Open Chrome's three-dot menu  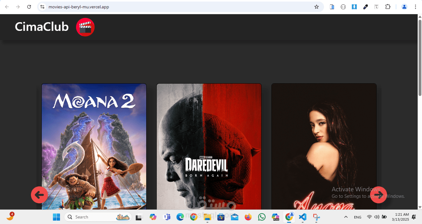click(x=415, y=7)
